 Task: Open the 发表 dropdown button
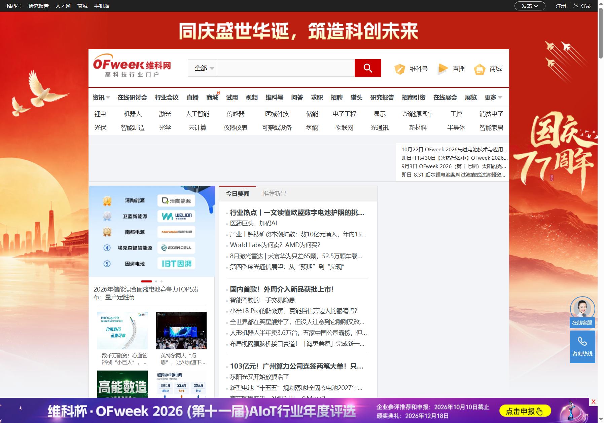tap(530, 6)
